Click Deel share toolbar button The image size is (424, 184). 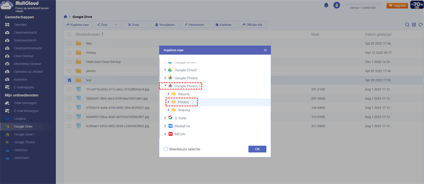tap(102, 25)
